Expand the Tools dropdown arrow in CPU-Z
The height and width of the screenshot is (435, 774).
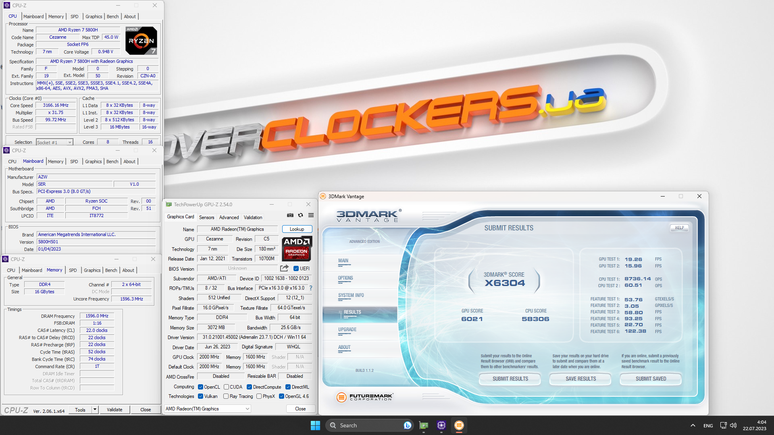pos(95,410)
